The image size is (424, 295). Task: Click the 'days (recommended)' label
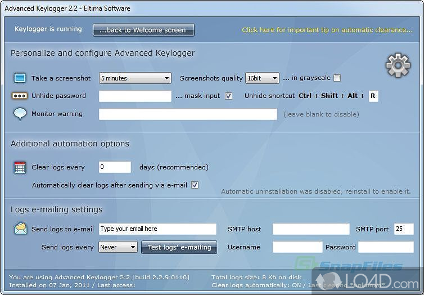pos(174,167)
